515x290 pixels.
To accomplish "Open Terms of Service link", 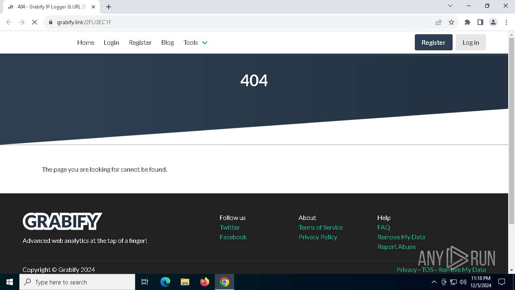I will coord(321,227).
